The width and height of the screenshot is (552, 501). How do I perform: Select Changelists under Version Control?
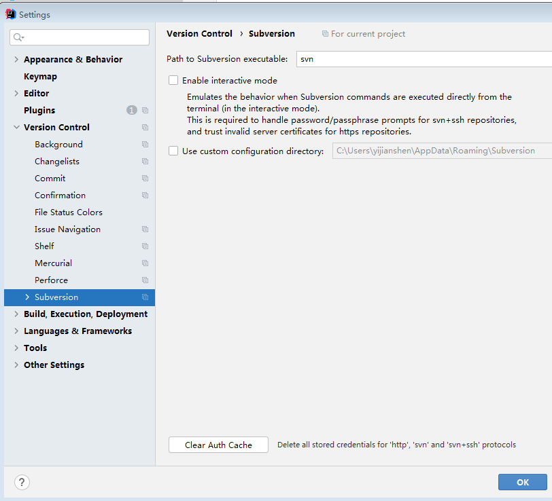coord(57,162)
